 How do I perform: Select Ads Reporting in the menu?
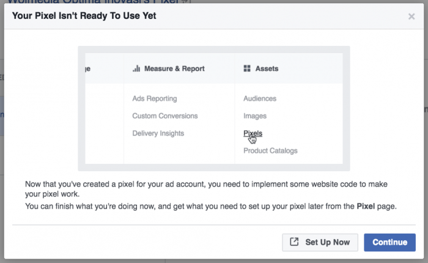(154, 98)
